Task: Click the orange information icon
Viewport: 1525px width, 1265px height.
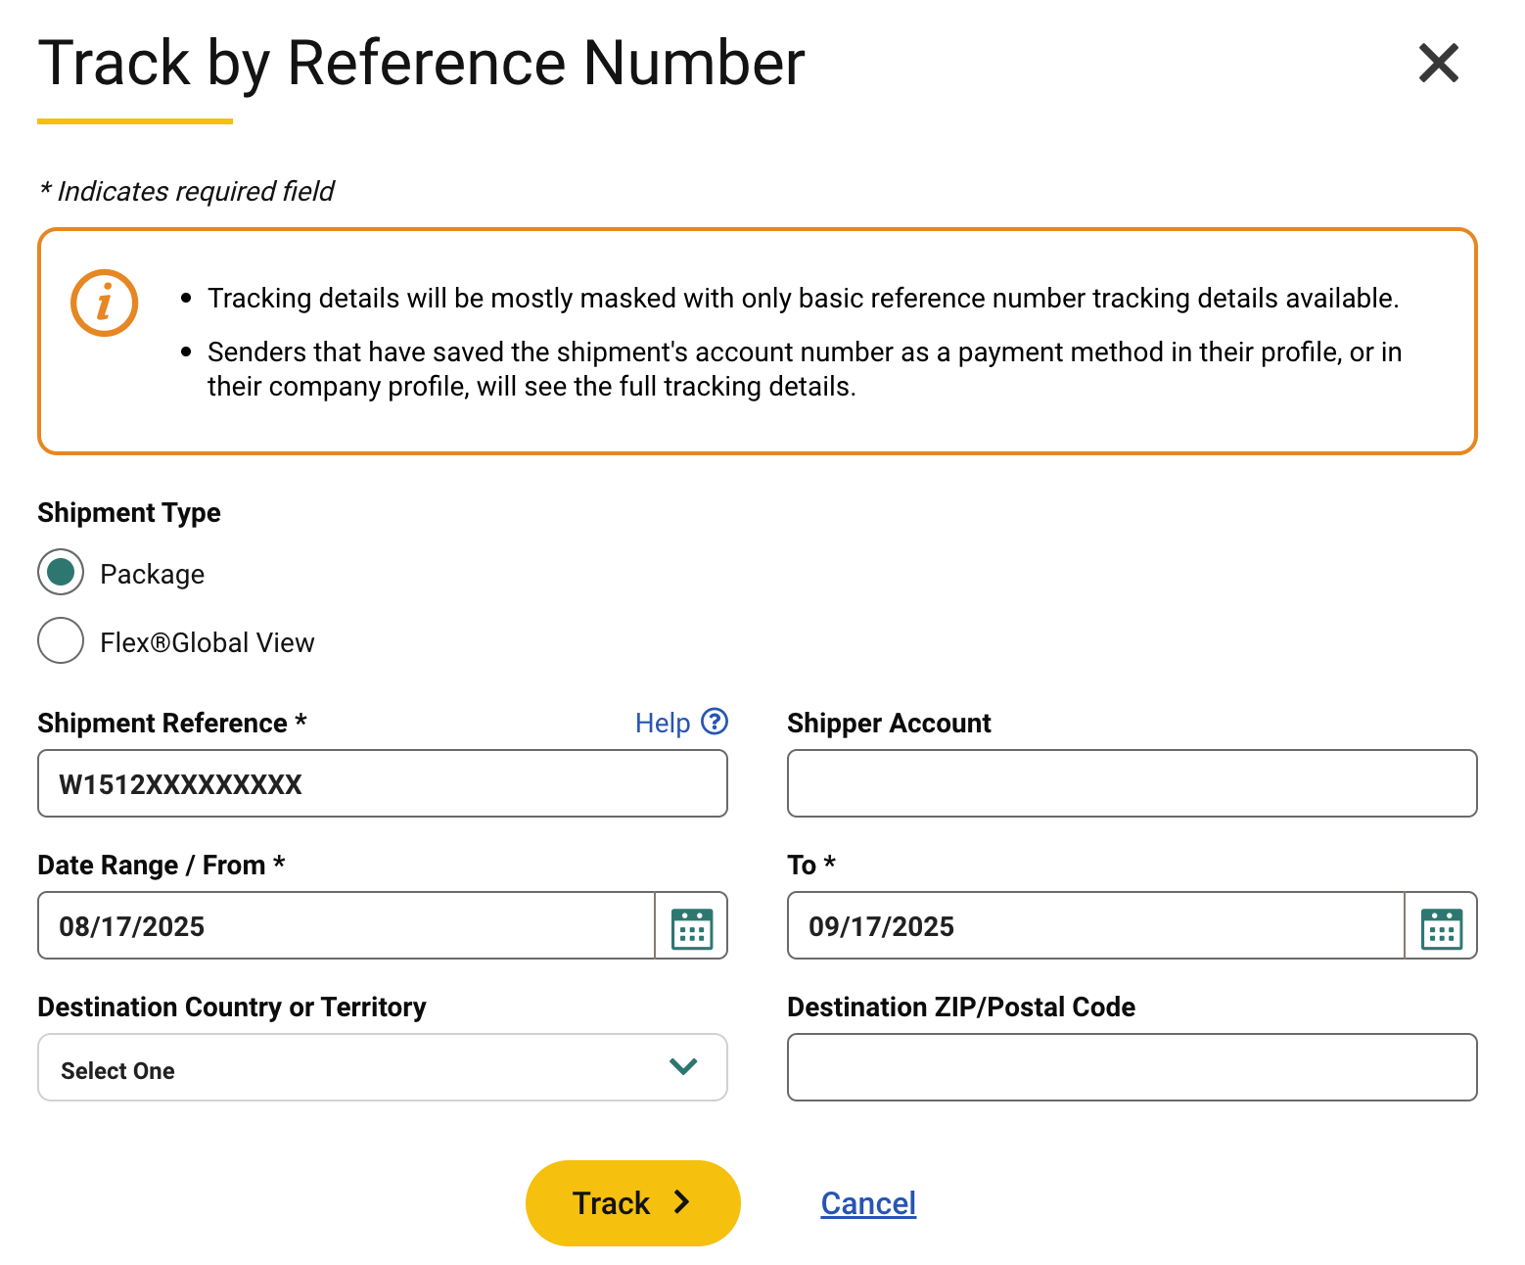Action: [x=104, y=303]
